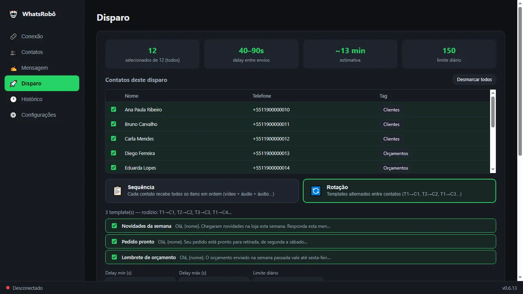Click the red Desconectado status dot
523x294 pixels.
(8, 288)
